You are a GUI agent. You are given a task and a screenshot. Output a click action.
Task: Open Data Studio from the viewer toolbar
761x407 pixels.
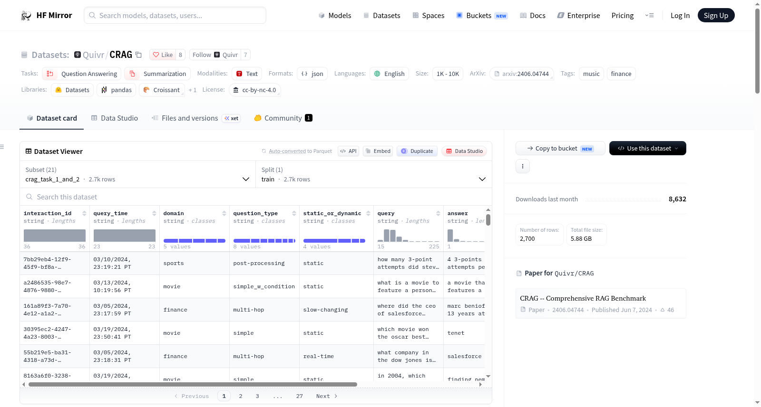pos(464,151)
